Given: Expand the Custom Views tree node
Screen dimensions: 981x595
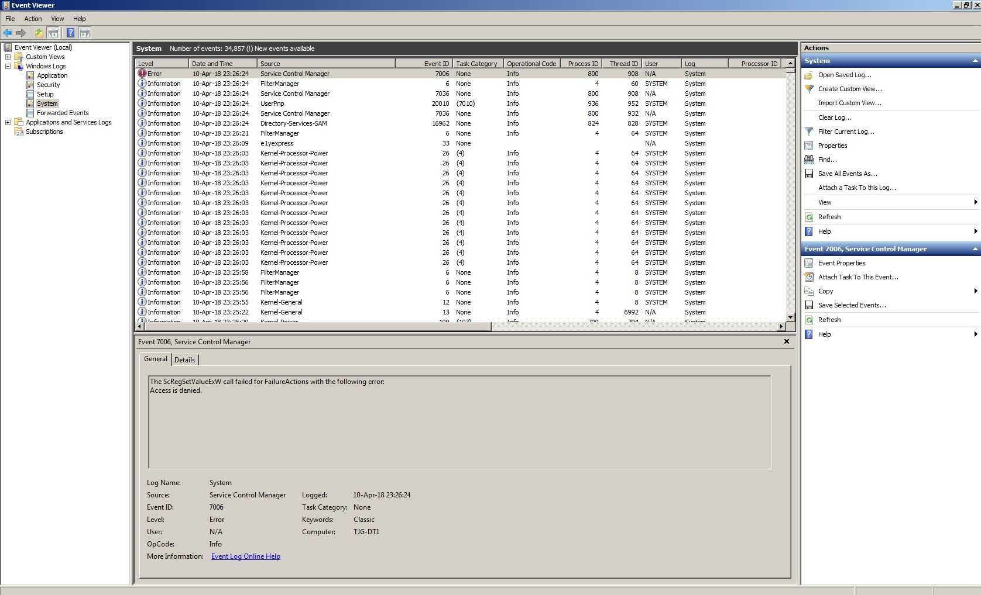Looking at the screenshot, I should [x=8, y=57].
